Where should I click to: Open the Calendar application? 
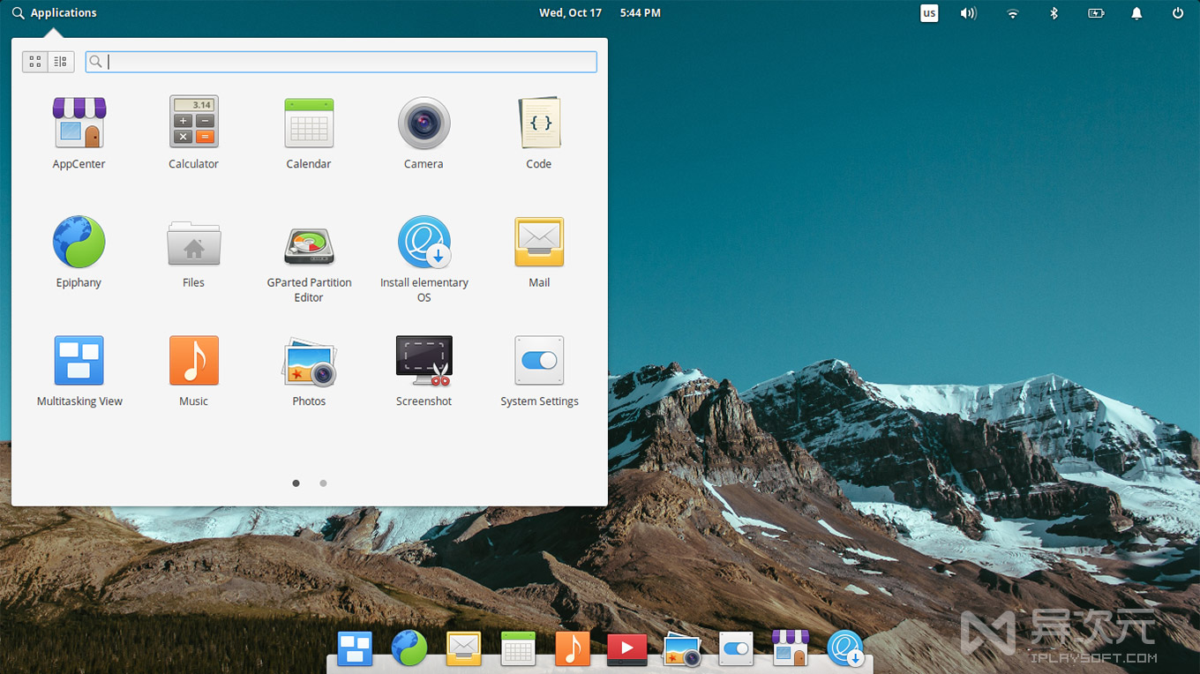[x=309, y=124]
